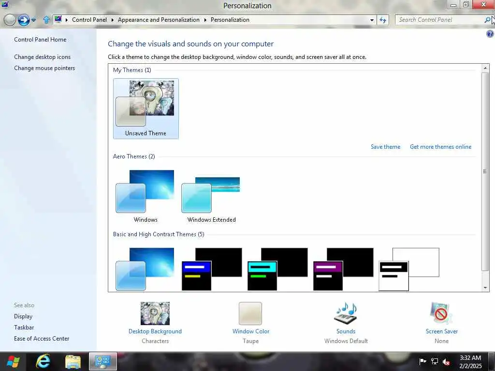Click inside the Search Control Panel field
The image size is (495, 371).
coord(440,20)
